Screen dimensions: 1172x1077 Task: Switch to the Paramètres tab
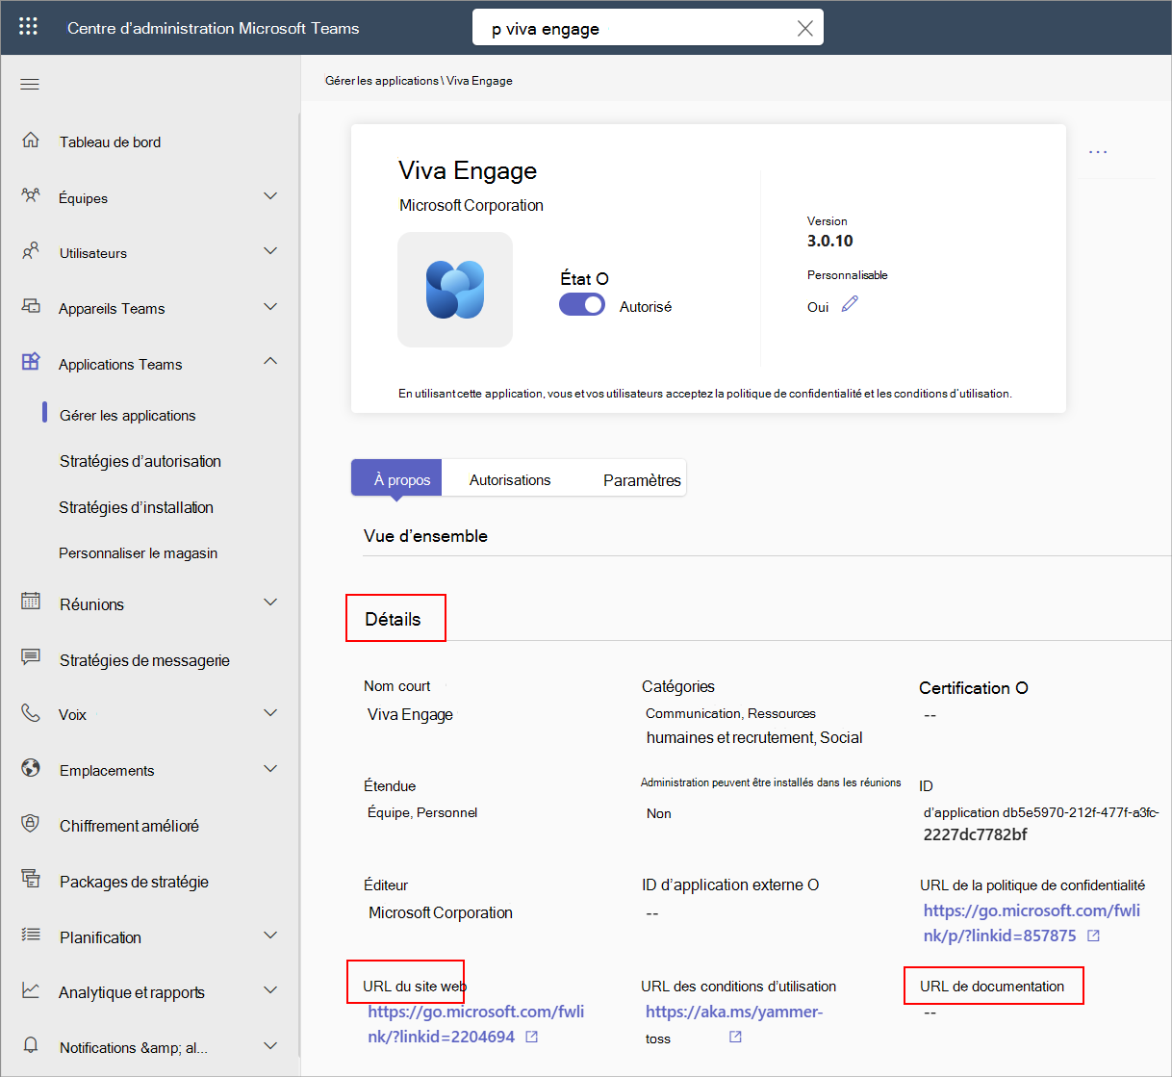pyautogui.click(x=642, y=479)
